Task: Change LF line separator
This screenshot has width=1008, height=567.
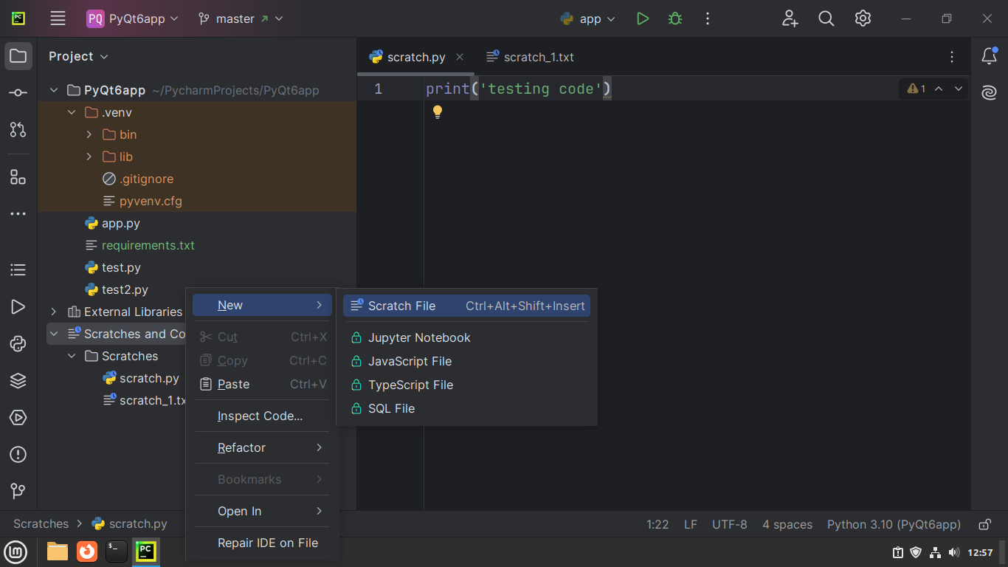Action: (x=691, y=524)
